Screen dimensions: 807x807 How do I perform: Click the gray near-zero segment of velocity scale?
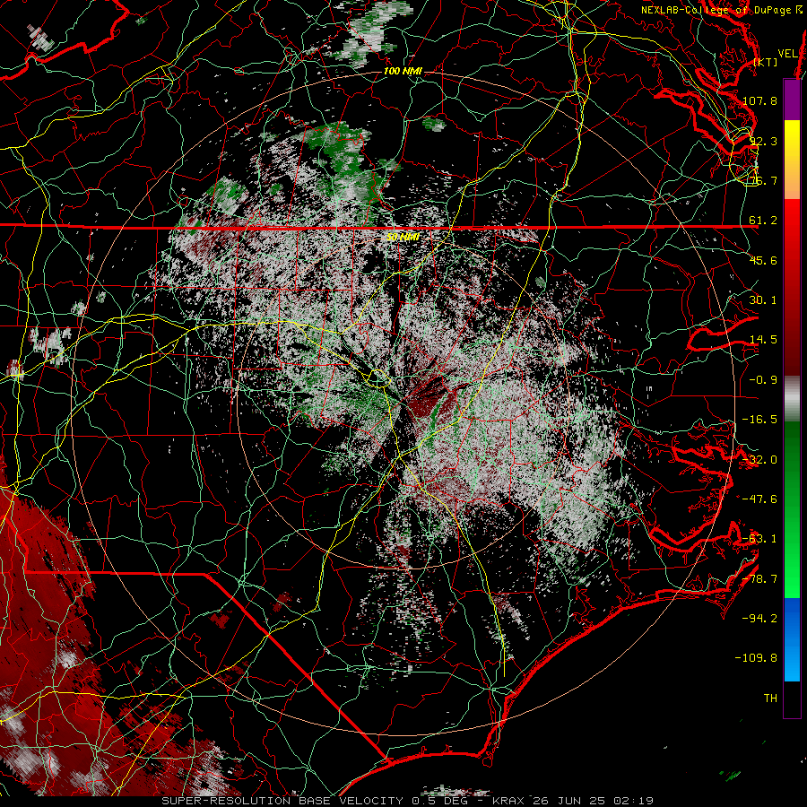point(792,399)
